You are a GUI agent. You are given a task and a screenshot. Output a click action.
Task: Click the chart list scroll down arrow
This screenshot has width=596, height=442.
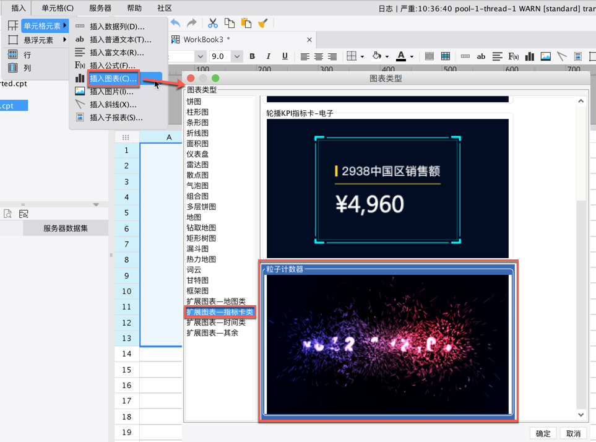coord(581,415)
